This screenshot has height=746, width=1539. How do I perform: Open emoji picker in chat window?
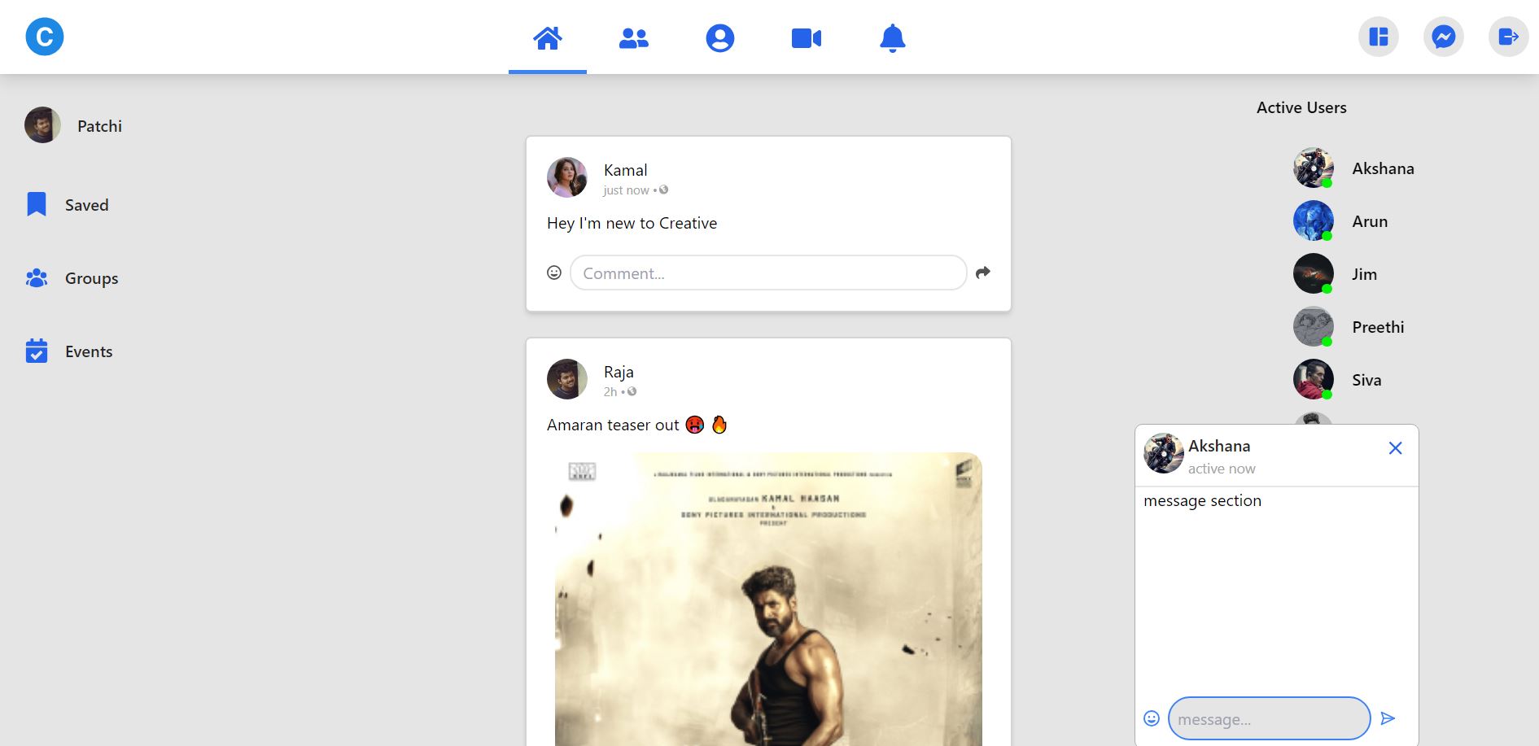click(1152, 718)
